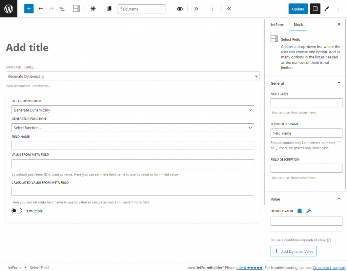Switch to the Block tab
This screenshot has width=347, height=271.
pyautogui.click(x=298, y=24)
